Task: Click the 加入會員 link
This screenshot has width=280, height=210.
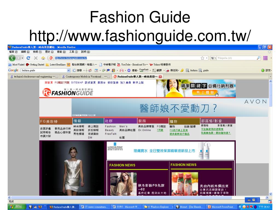Action: pos(126,83)
